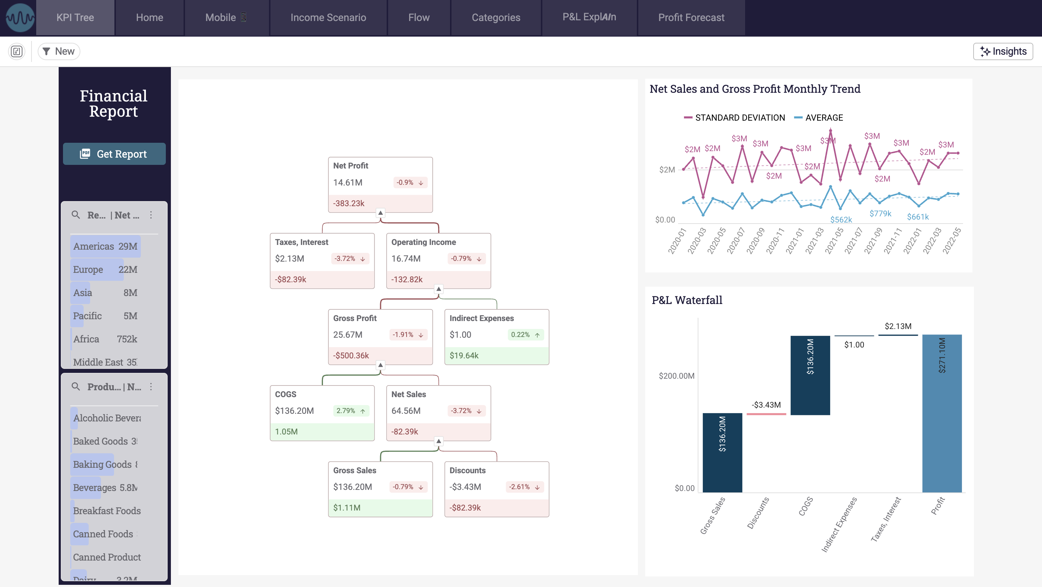Switch to the KPI Tree tab
The image size is (1042, 587).
click(75, 17)
